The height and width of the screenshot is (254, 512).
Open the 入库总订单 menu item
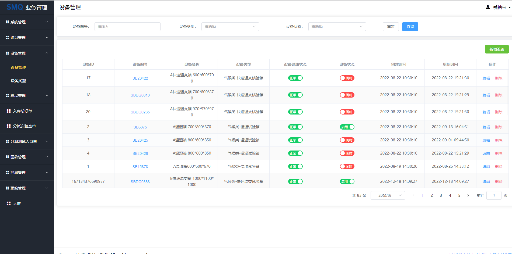tap(27, 111)
